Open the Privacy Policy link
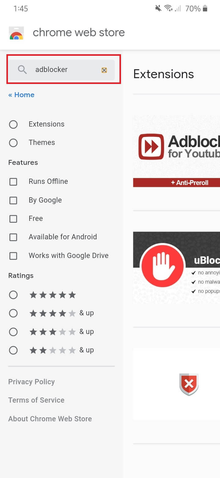This screenshot has height=478, width=220. pos(31,382)
